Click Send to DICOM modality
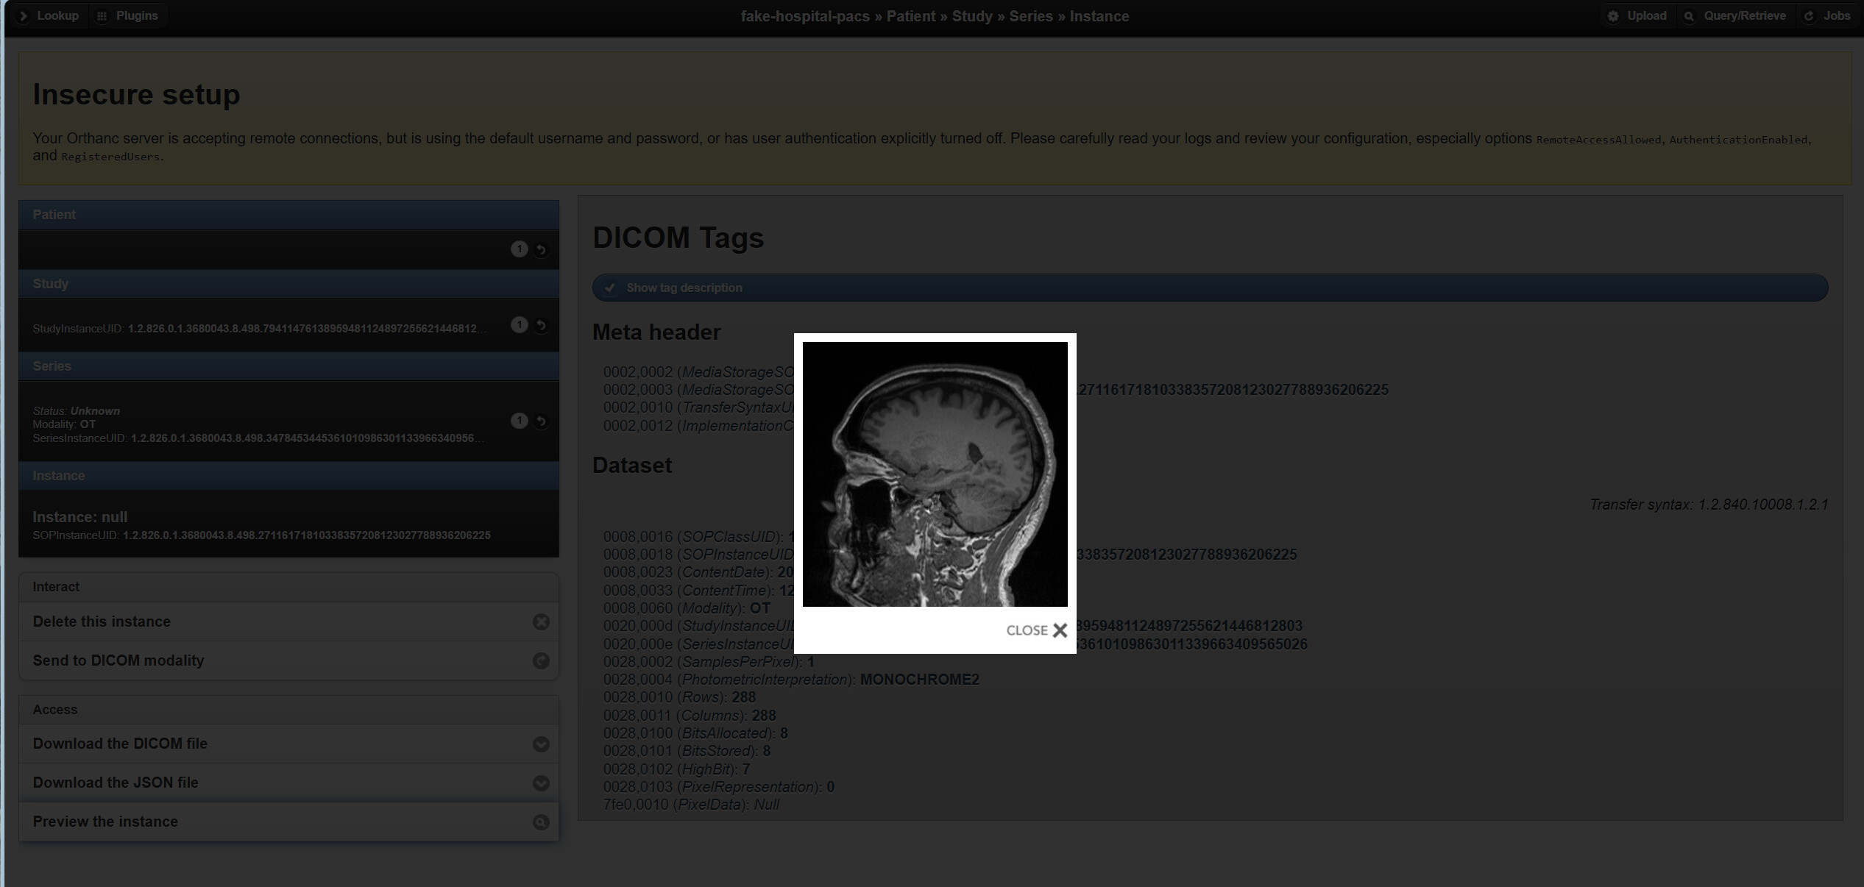The width and height of the screenshot is (1864, 887). pyautogui.click(x=288, y=660)
